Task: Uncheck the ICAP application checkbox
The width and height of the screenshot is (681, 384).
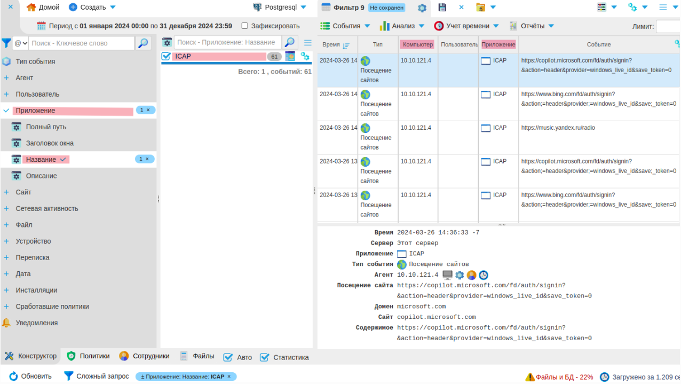Action: tap(166, 56)
